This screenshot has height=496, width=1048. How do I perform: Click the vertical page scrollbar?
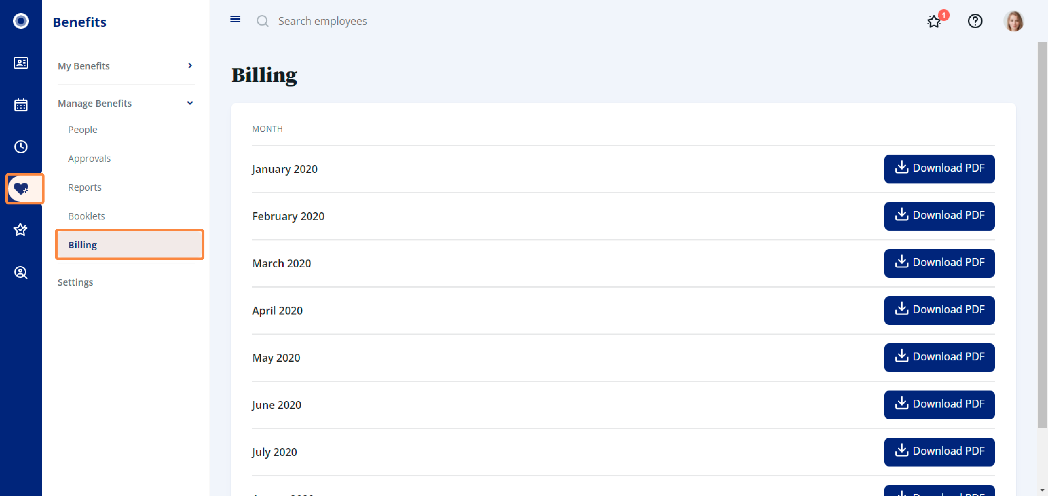1042,235
